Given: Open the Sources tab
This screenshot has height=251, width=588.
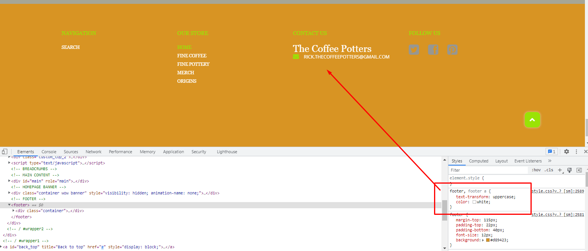Looking at the screenshot, I should pos(71,152).
